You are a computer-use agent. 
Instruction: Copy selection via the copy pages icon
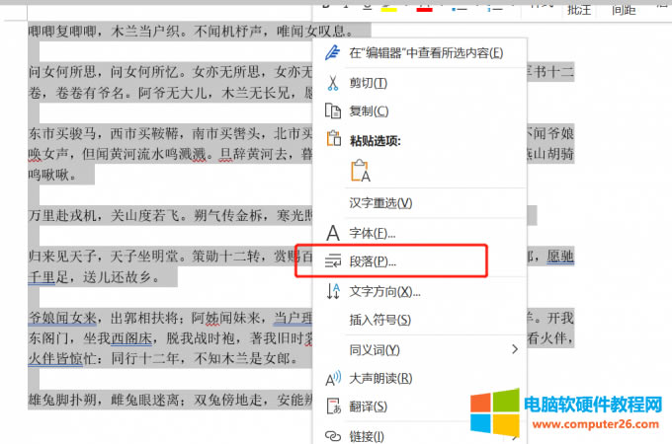coord(333,111)
